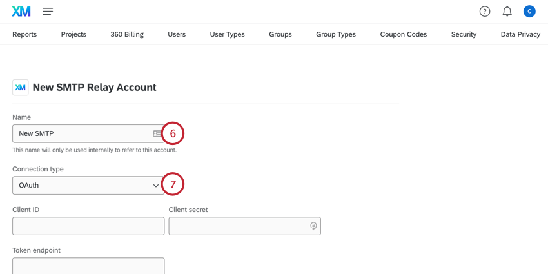Select the Users tab
Screen dimensions: 548x274
pyautogui.click(x=177, y=34)
